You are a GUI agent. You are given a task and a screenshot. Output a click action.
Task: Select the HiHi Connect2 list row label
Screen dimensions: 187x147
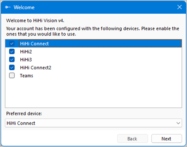pos(36,68)
